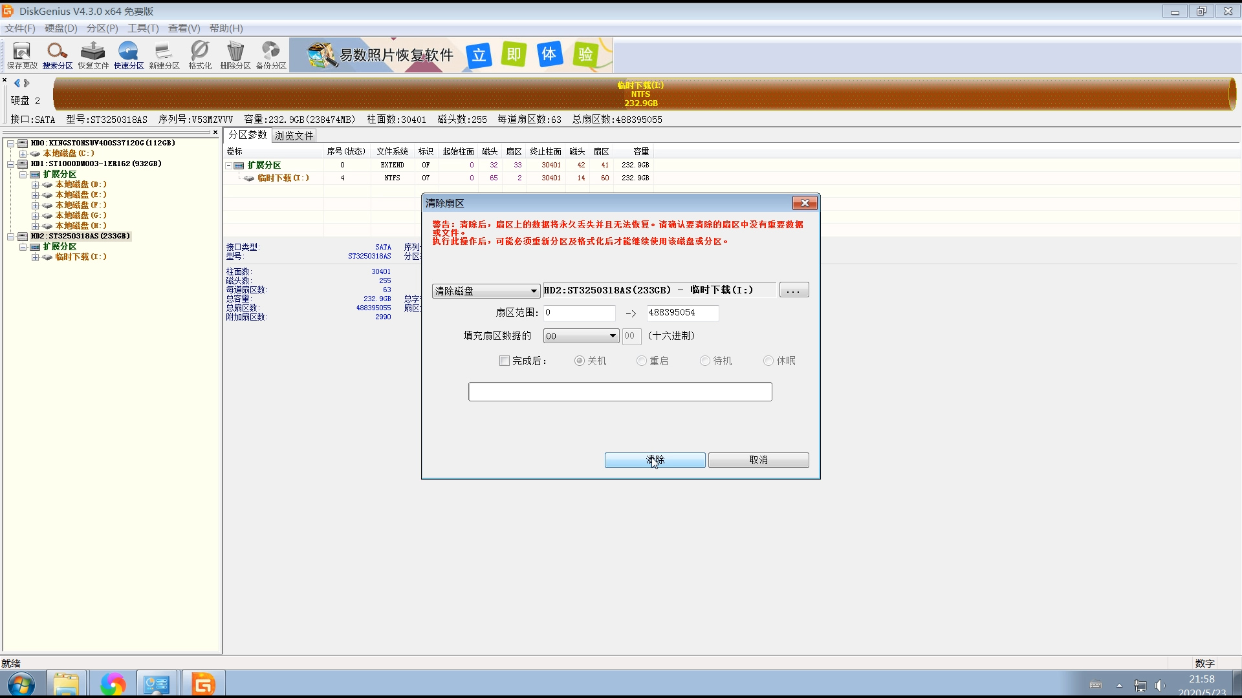1242x698 pixels.
Task: Select the 重启 (restart) radio button
Action: (642, 361)
